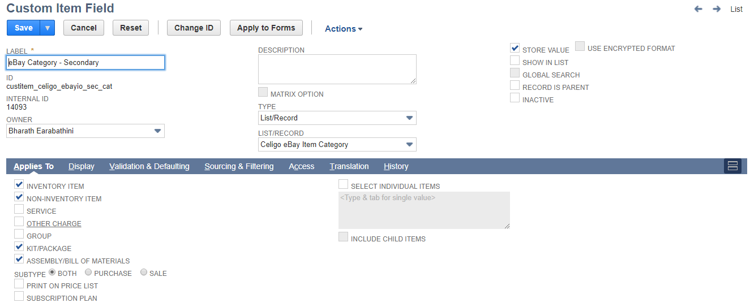
Task: Go to previous record arrow
Action: pyautogui.click(x=698, y=9)
